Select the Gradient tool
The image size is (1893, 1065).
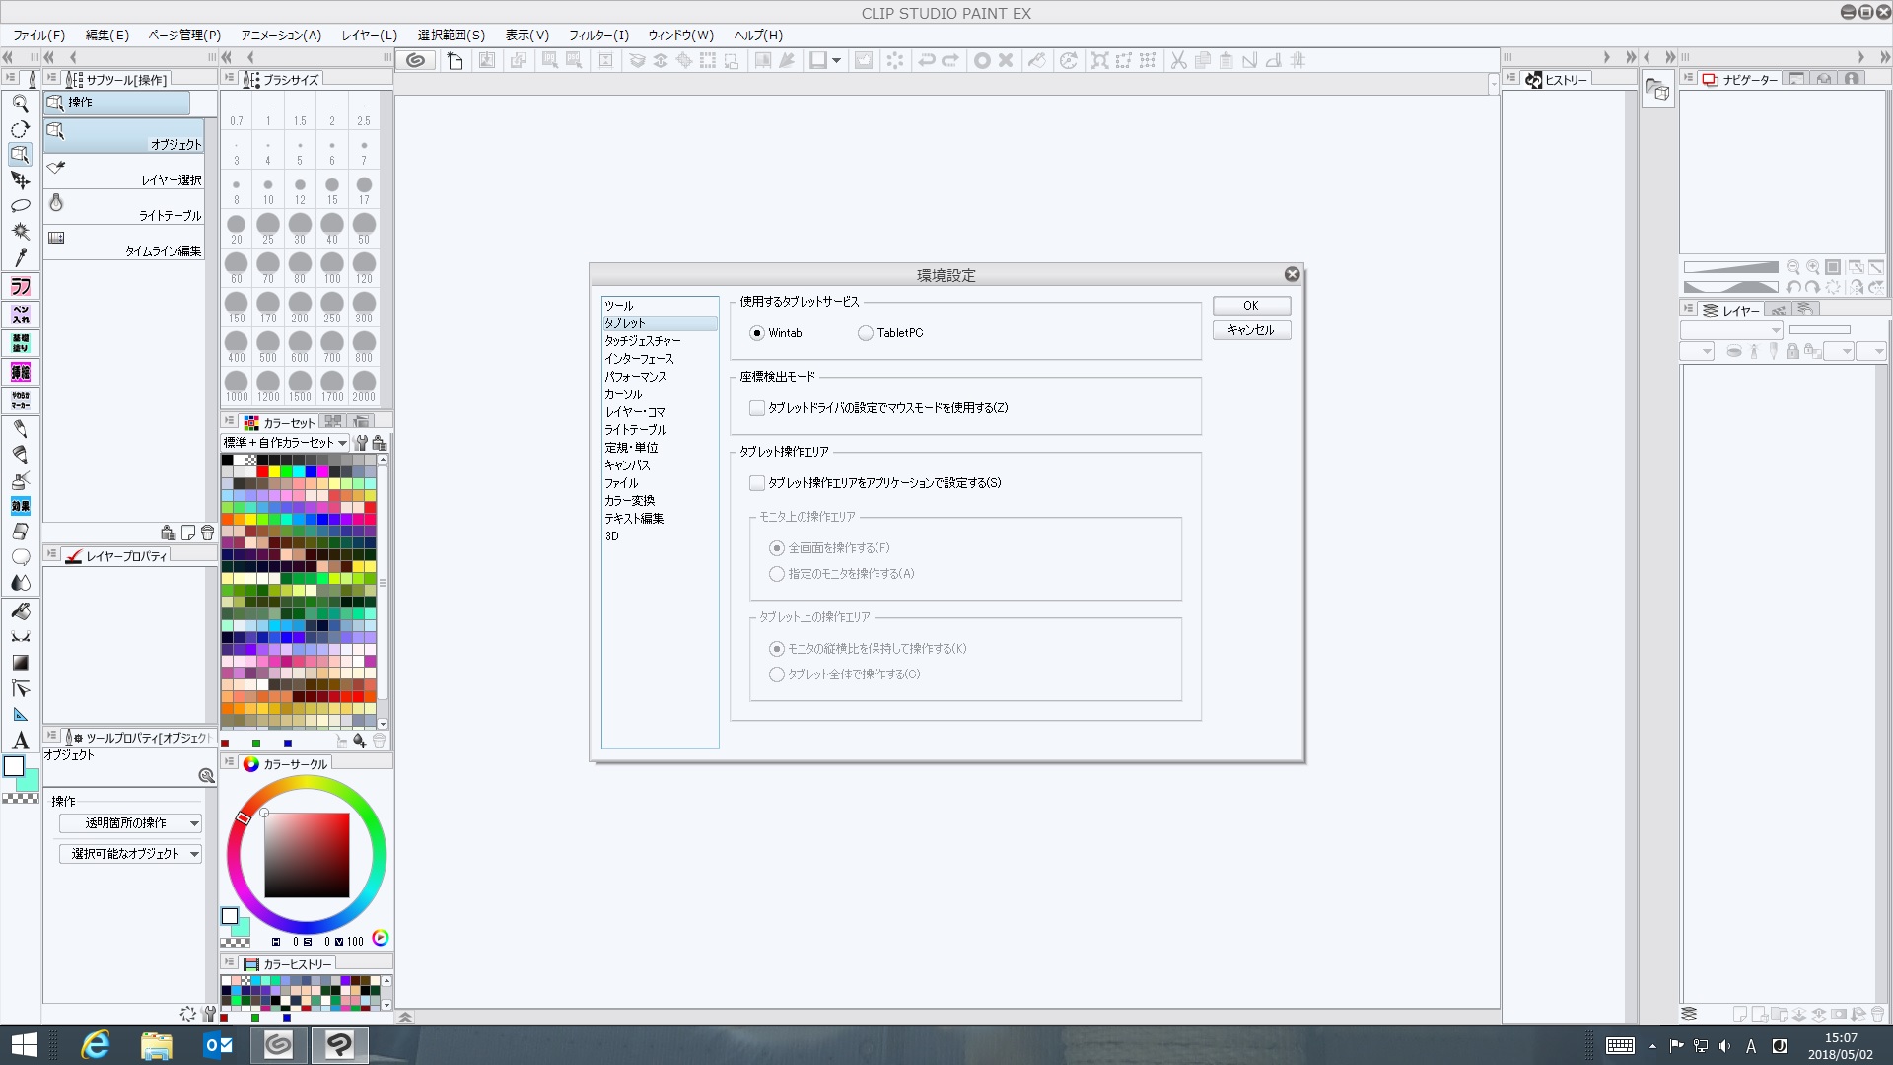click(x=20, y=663)
